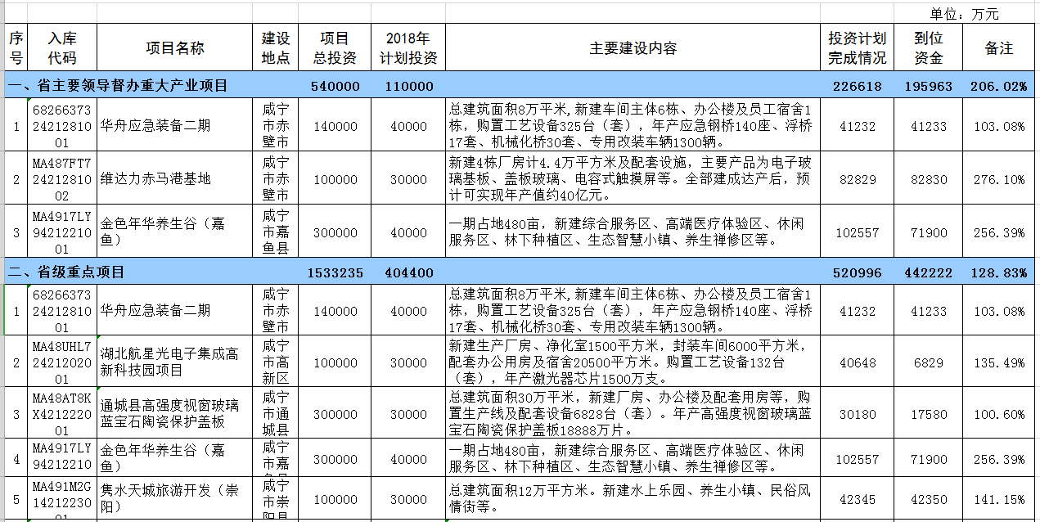The height and width of the screenshot is (522, 1040).
Task: Select the 序号 column header cell
Action: tap(16, 48)
